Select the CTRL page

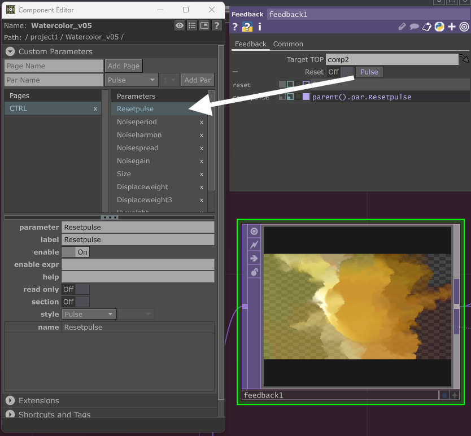(53, 108)
